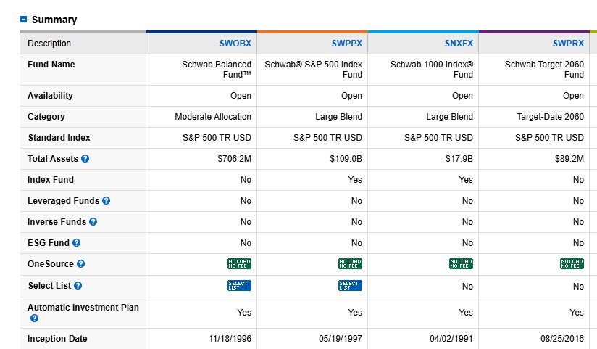Click the Standard Index row label
The height and width of the screenshot is (349, 597).
click(59, 138)
